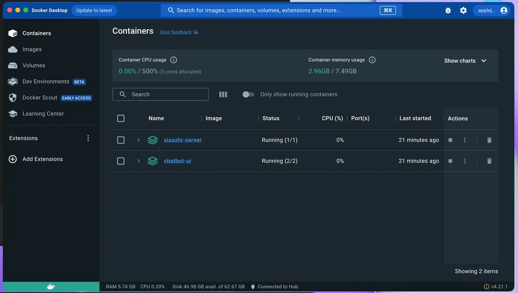The width and height of the screenshot is (518, 293).
Task: Toggle Only show running containers
Action: tap(248, 94)
